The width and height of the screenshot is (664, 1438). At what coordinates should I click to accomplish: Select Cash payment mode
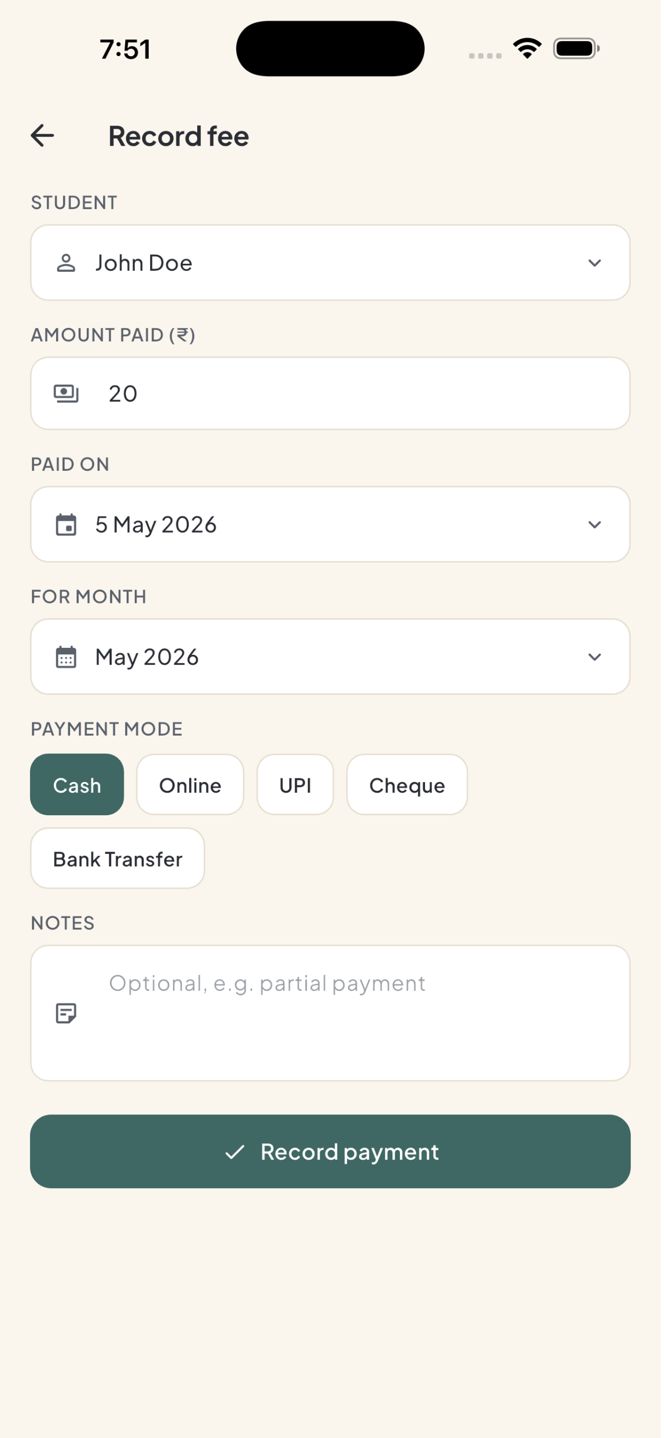click(78, 788)
